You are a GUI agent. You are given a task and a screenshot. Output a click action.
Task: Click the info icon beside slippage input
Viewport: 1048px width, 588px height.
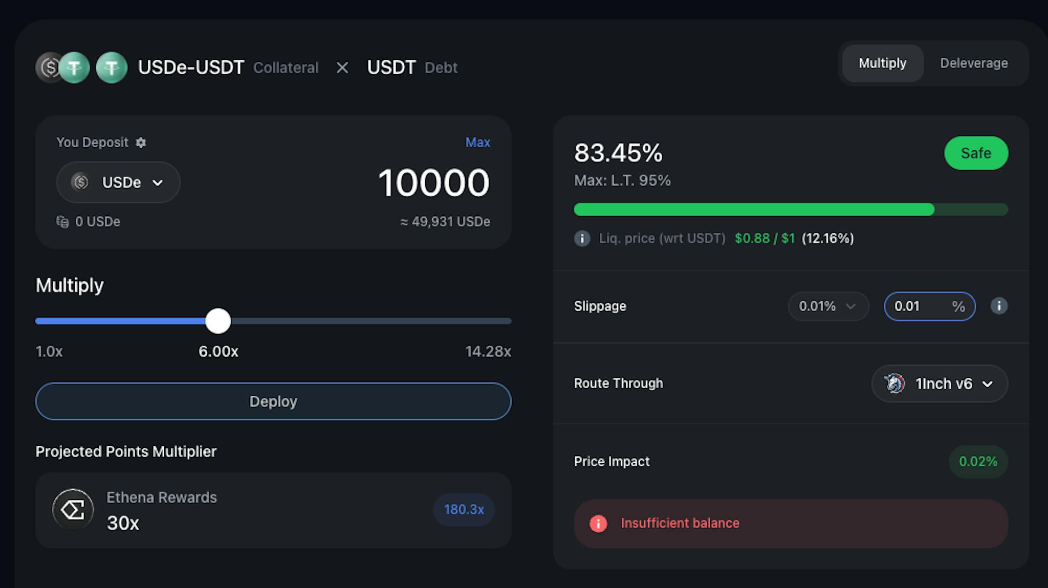(x=998, y=306)
